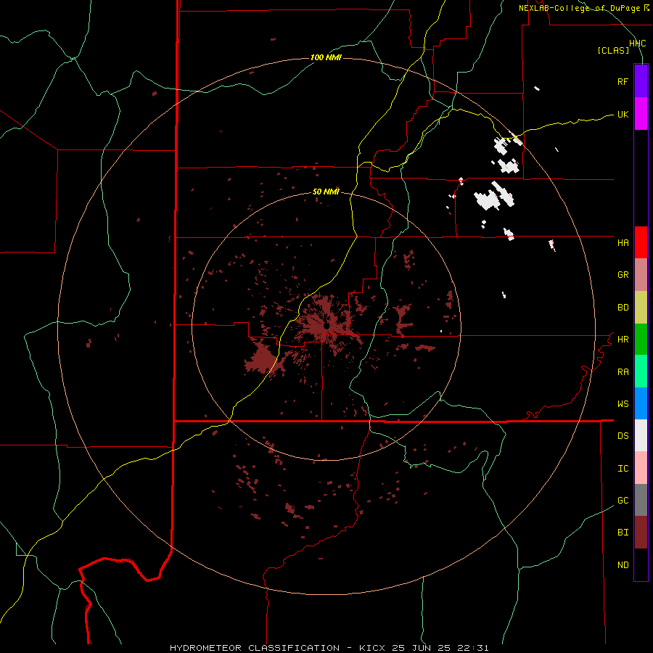Click the pink GR legend swatch
This screenshot has width=653, height=653.
pyautogui.click(x=641, y=274)
